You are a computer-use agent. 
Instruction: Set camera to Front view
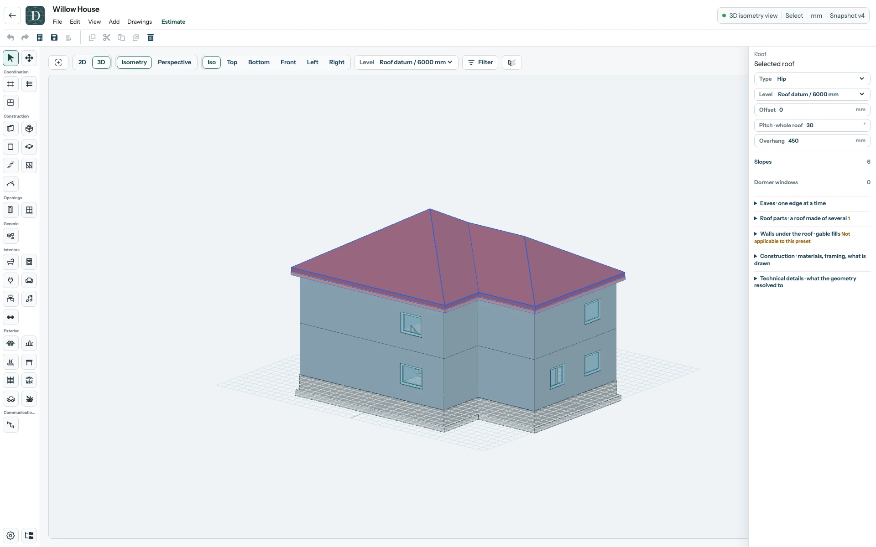pyautogui.click(x=288, y=62)
